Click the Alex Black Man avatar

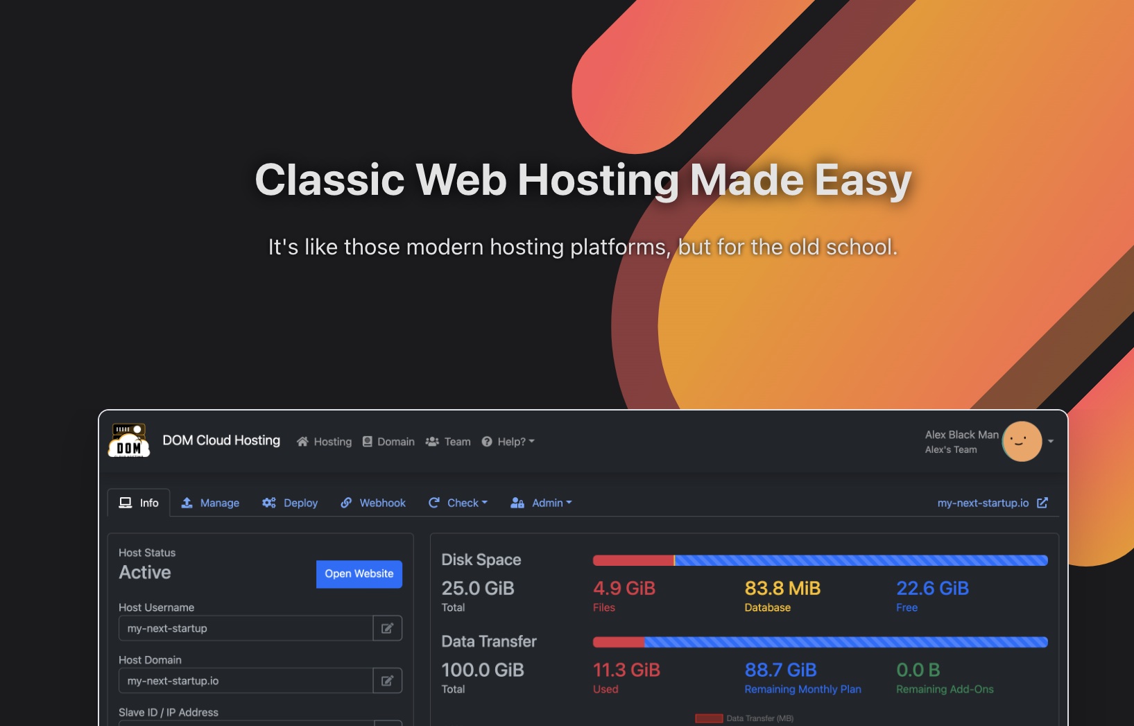pos(1022,442)
